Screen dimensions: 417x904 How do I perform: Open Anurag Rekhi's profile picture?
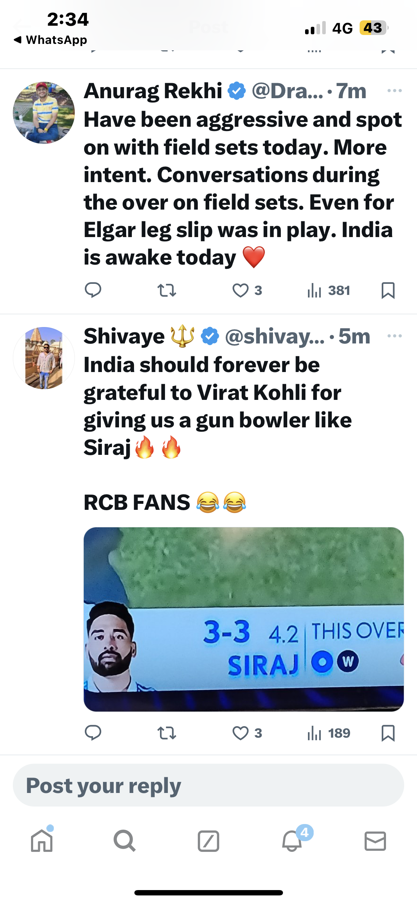[x=44, y=113]
